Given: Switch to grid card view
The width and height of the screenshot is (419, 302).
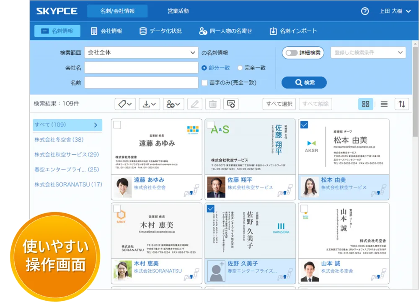Looking at the screenshot, I should (365, 104).
